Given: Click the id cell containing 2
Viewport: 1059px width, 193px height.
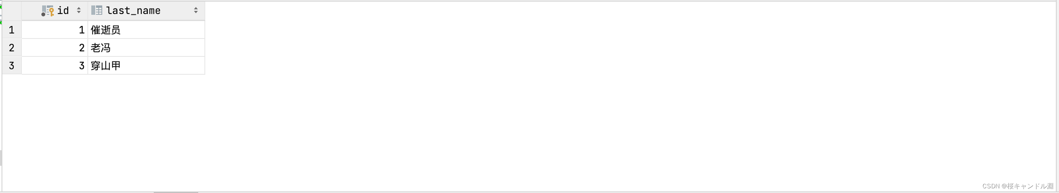Looking at the screenshot, I should pyautogui.click(x=55, y=48).
